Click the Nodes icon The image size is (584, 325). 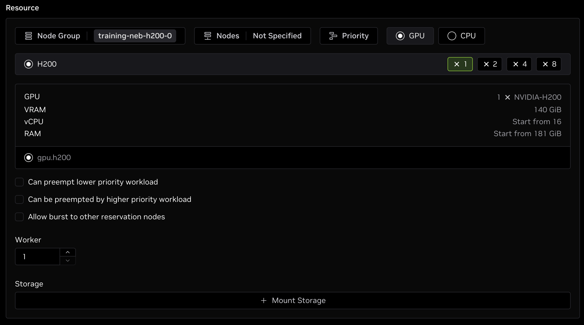point(207,36)
